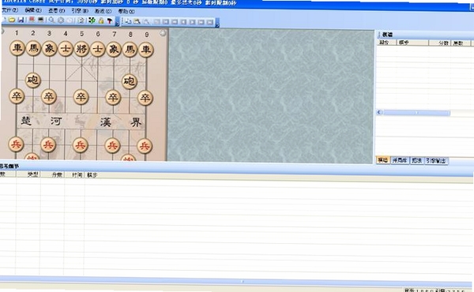Click 分数 column header in right panel
The height and width of the screenshot is (292, 474).
pos(440,43)
